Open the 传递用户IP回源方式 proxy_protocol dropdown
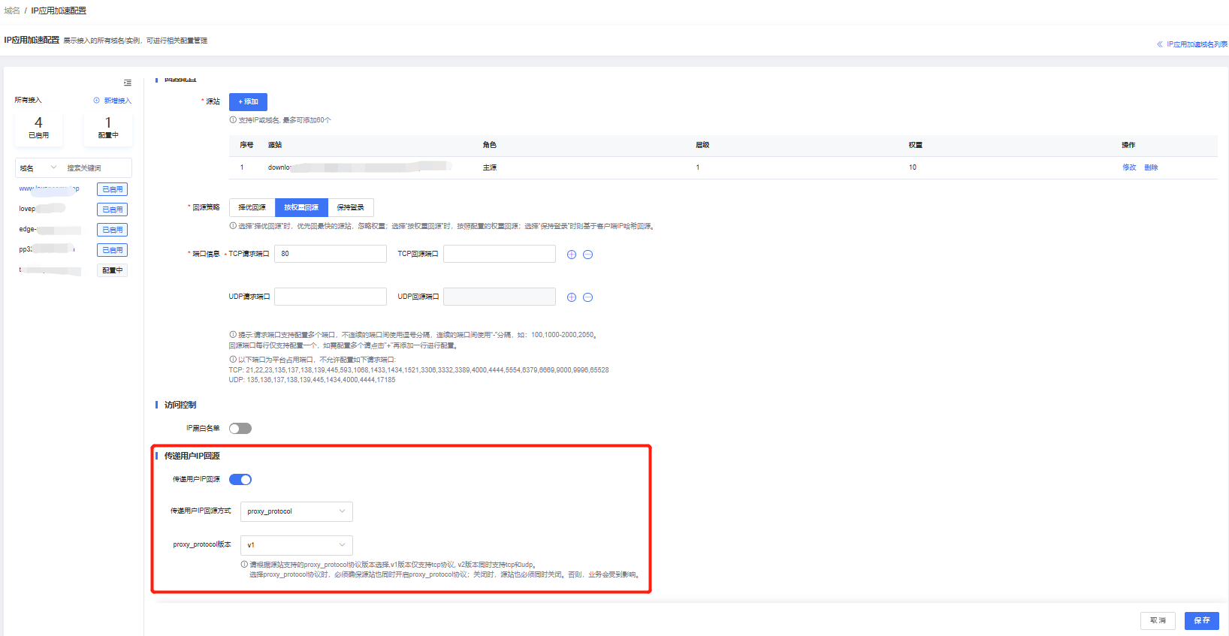The height and width of the screenshot is (636, 1229). point(297,511)
